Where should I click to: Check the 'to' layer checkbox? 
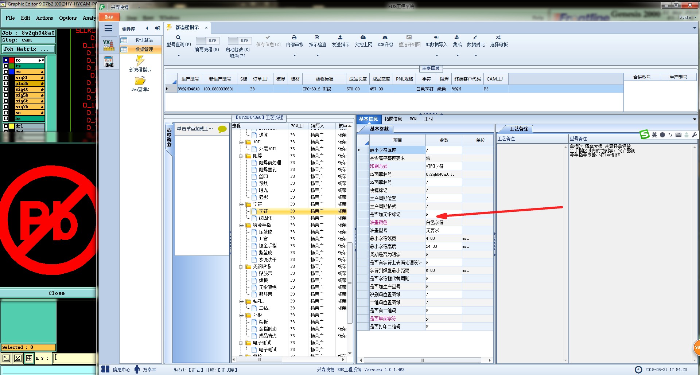tap(6, 60)
